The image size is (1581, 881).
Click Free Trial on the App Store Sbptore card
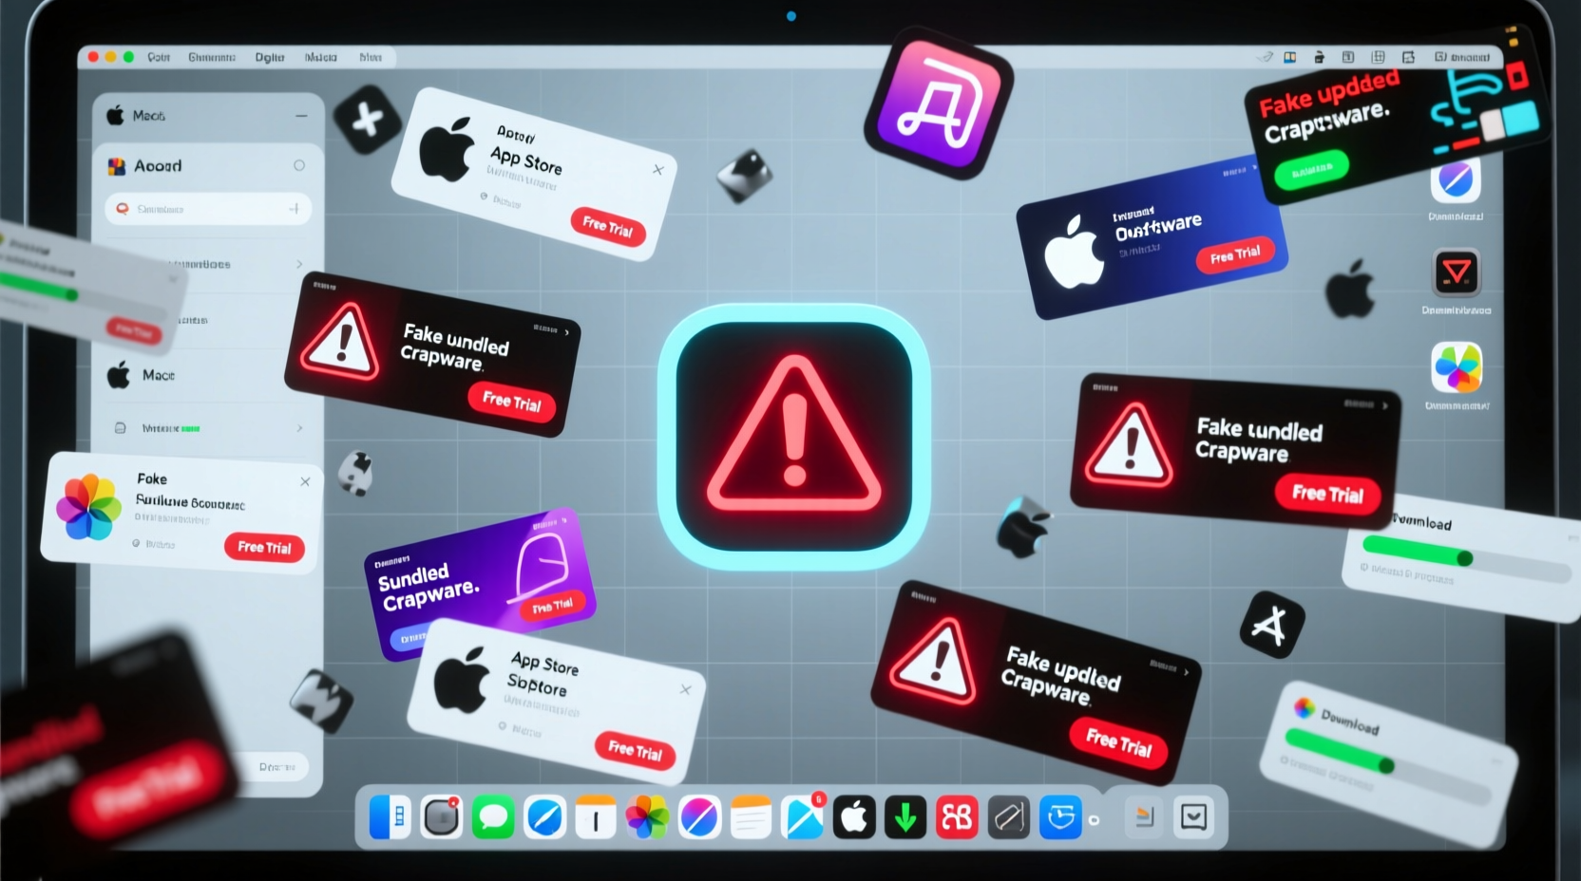(x=635, y=751)
